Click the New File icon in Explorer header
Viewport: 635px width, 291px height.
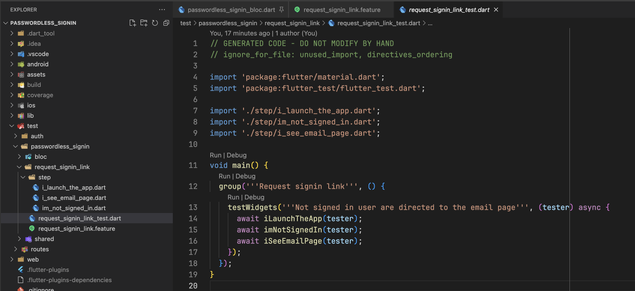(133, 23)
